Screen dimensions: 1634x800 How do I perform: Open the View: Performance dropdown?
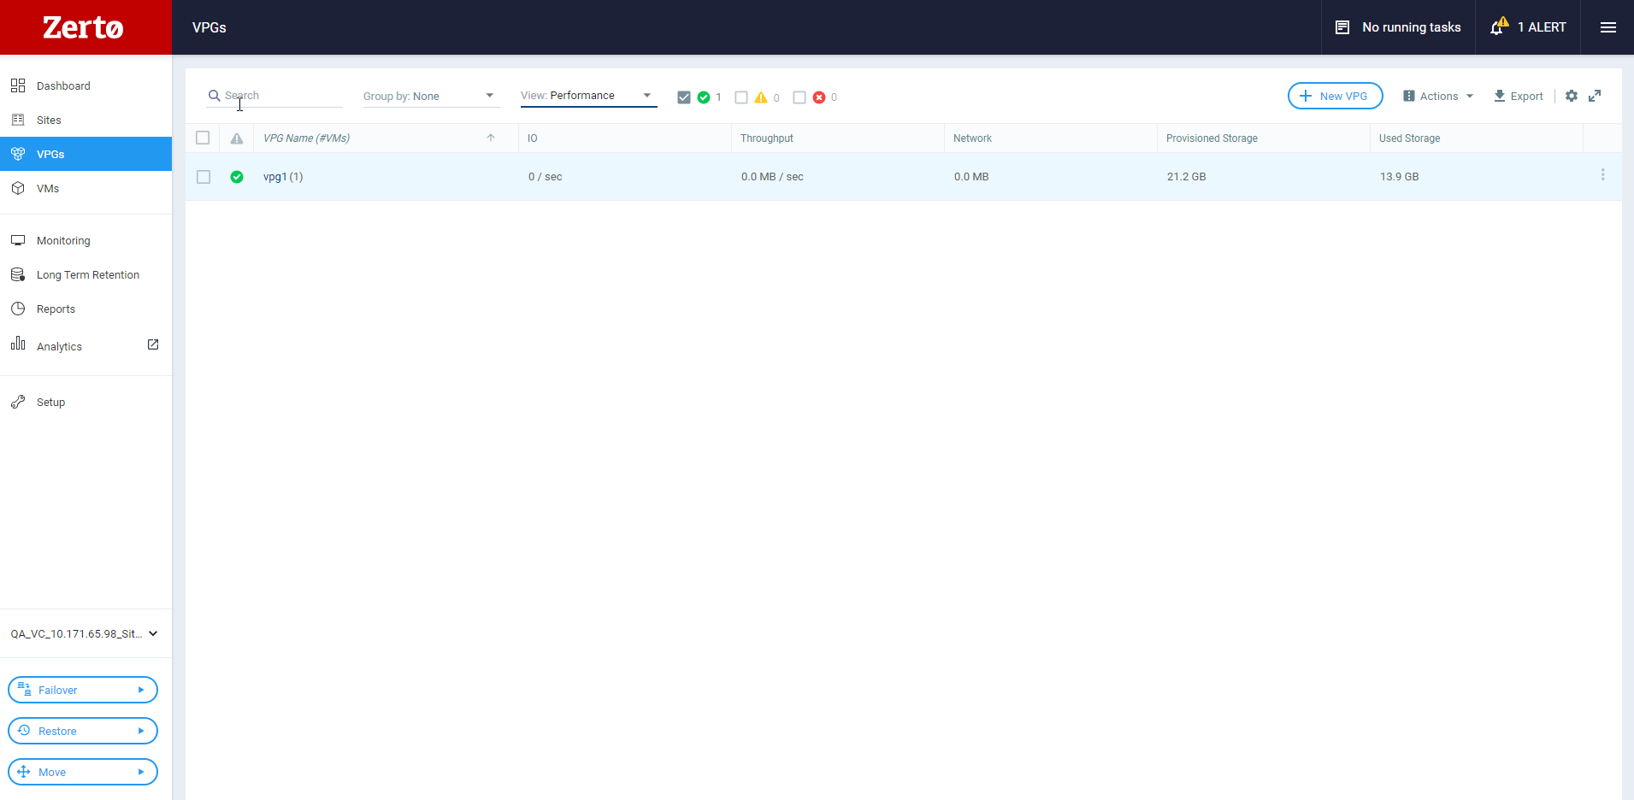[x=588, y=96]
